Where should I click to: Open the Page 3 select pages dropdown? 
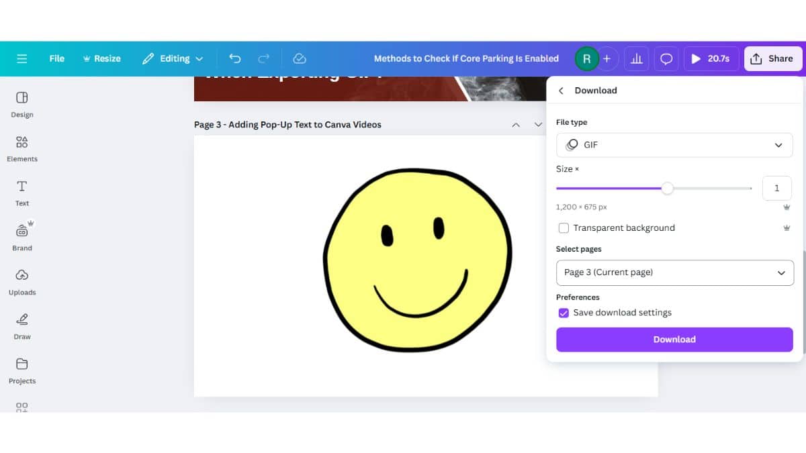pos(674,272)
